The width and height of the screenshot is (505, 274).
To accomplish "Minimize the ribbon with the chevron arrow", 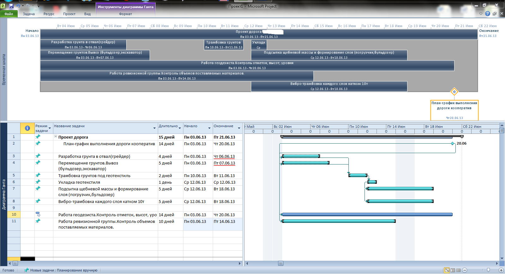I will pos(481,14).
